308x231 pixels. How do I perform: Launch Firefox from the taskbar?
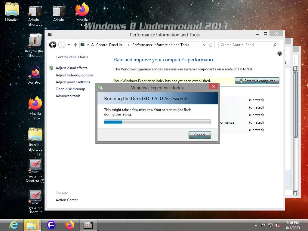[70, 225]
